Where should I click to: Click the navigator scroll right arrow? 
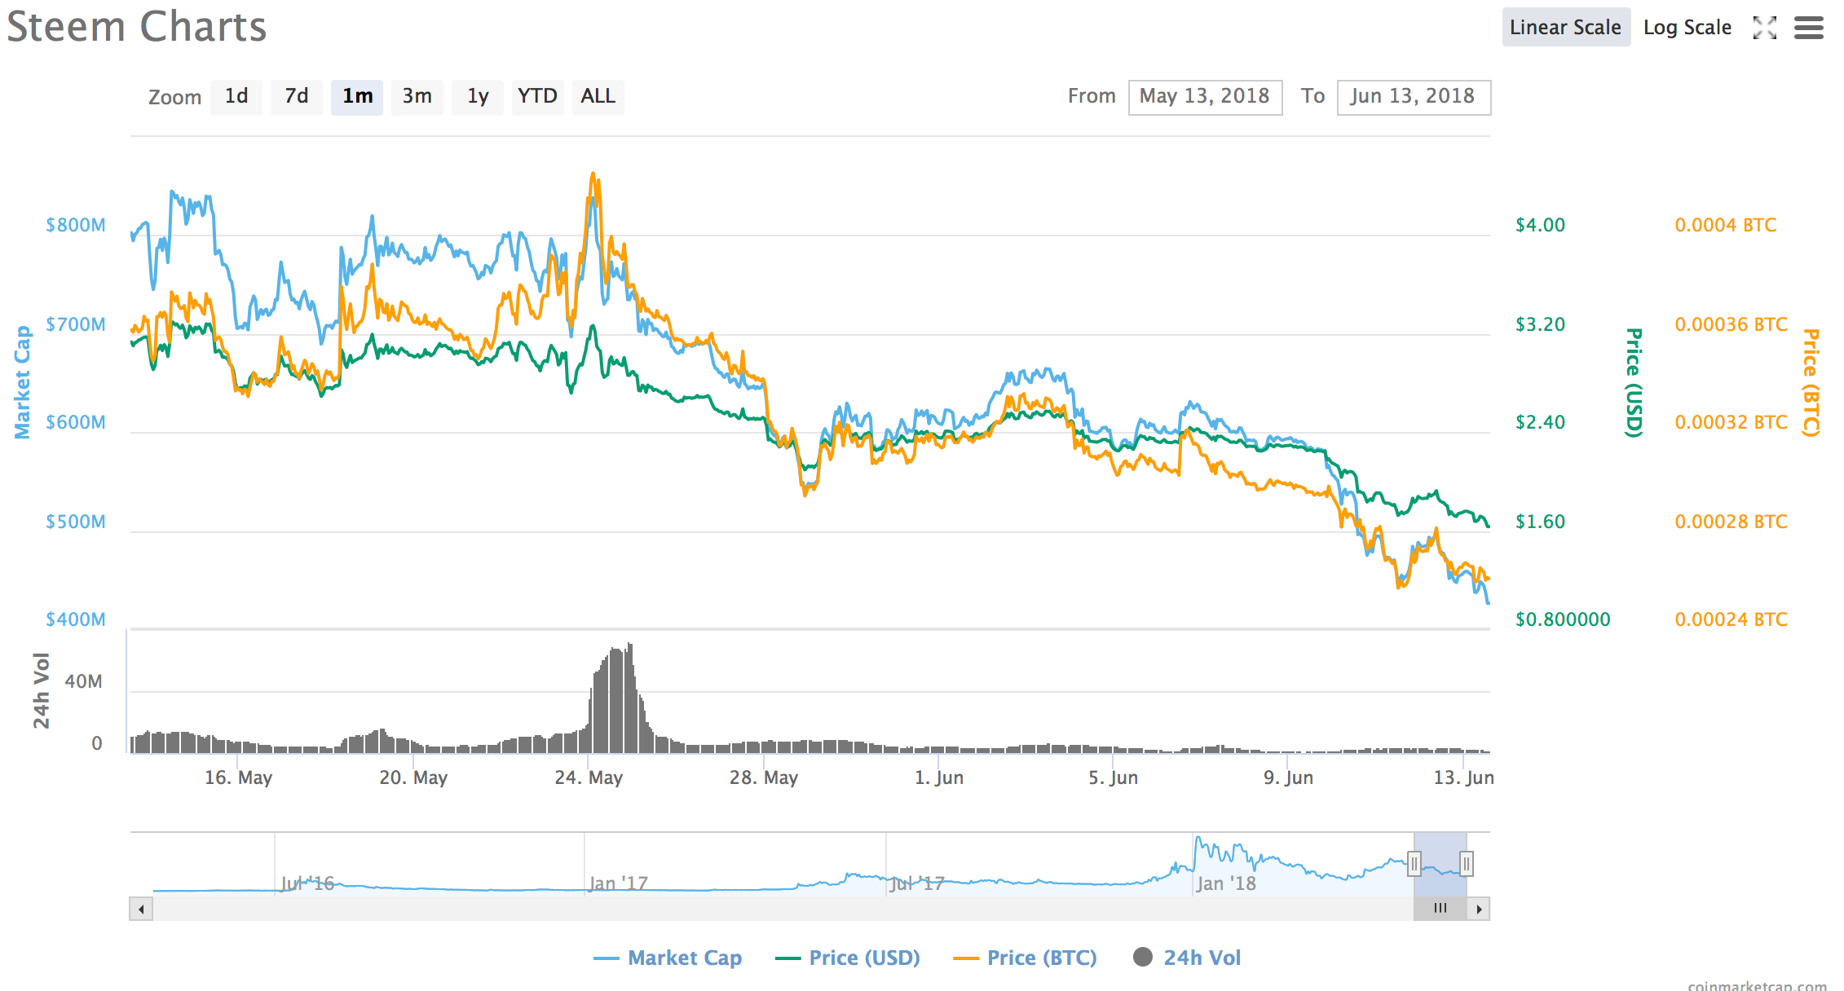[x=1479, y=909]
